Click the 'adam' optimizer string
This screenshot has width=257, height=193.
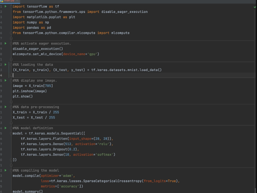[67, 176]
